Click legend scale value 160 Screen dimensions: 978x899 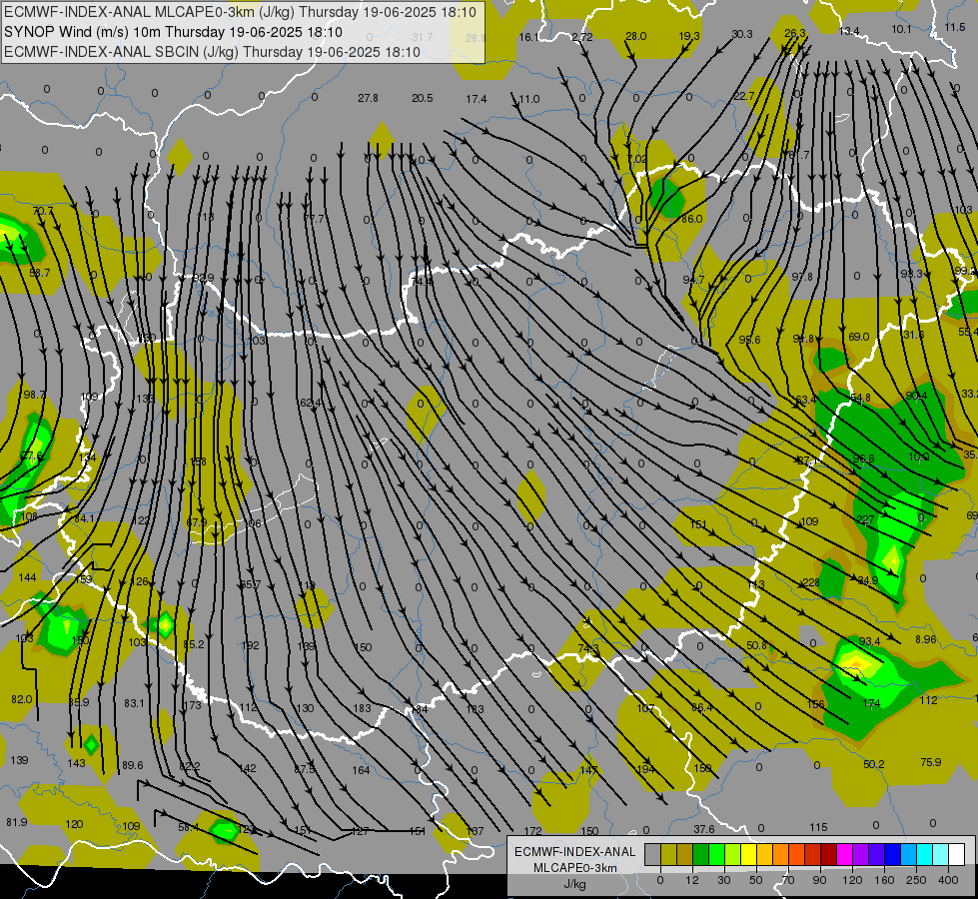pos(884,880)
